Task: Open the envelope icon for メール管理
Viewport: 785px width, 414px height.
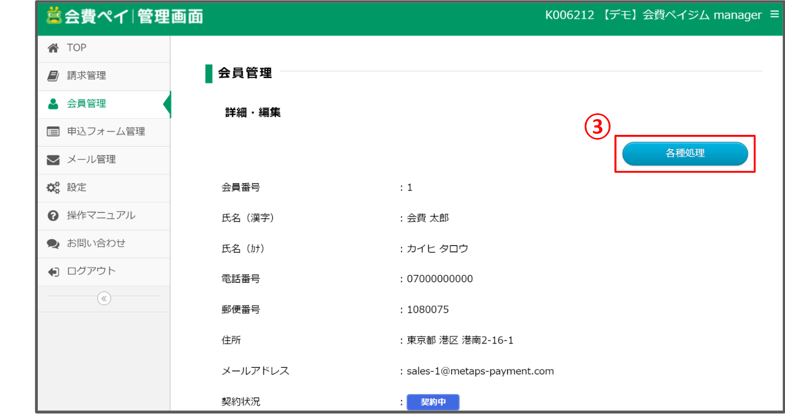Action: pos(53,160)
